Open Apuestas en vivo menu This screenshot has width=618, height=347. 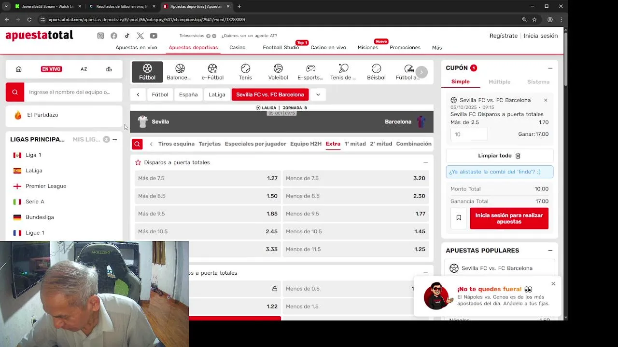tap(136, 48)
